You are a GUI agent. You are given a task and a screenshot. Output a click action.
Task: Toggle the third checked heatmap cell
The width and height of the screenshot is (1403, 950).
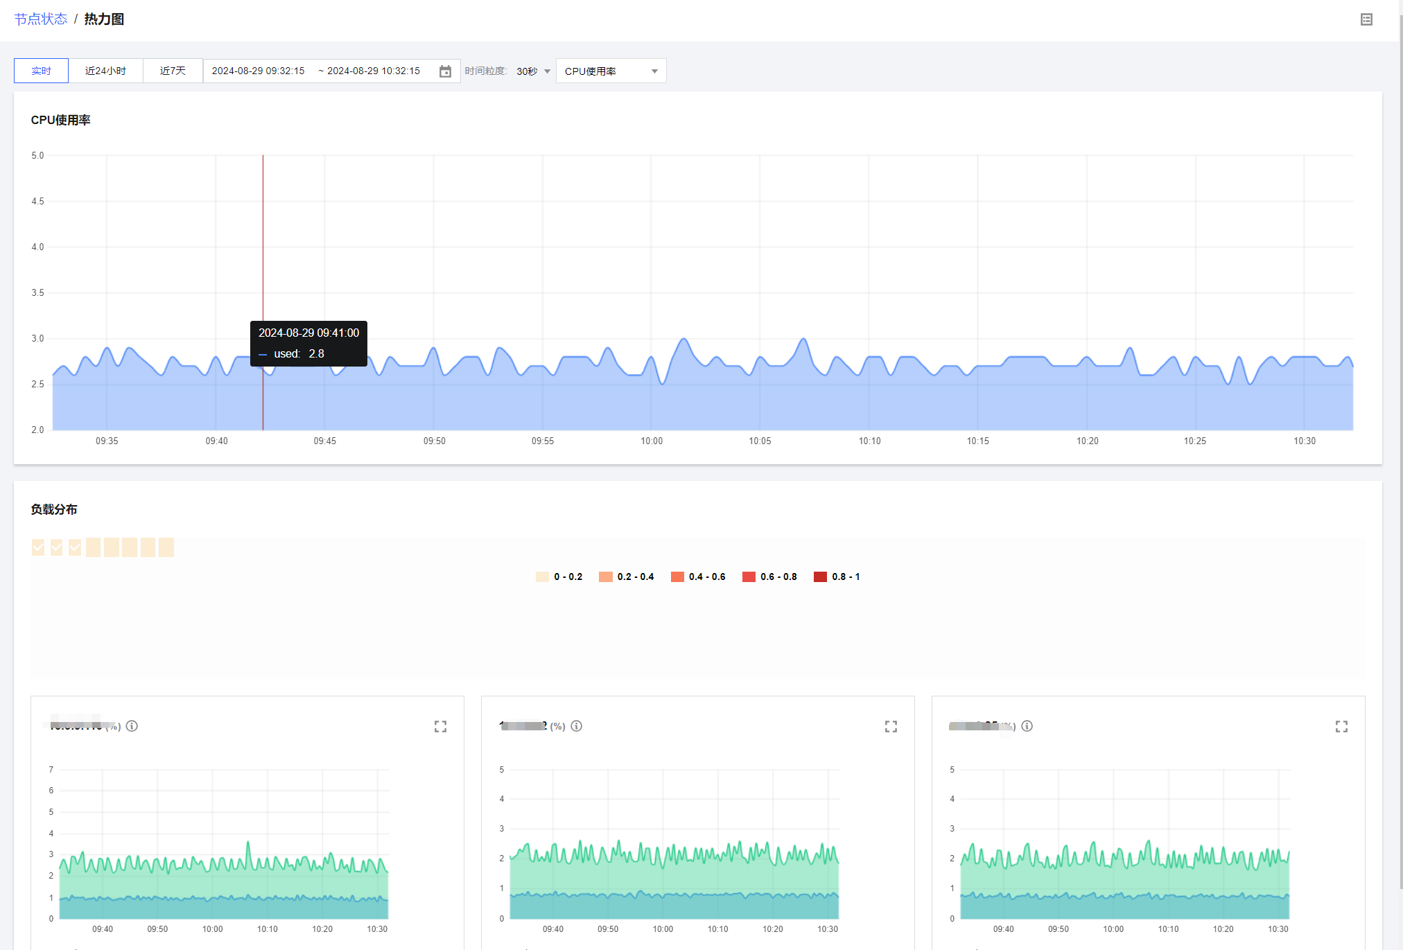coord(75,547)
